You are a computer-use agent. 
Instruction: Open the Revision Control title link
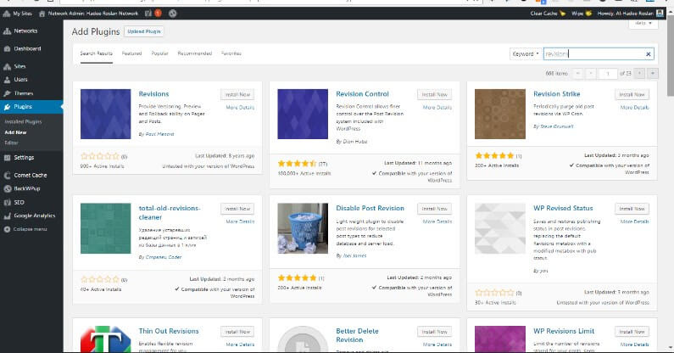coord(362,94)
